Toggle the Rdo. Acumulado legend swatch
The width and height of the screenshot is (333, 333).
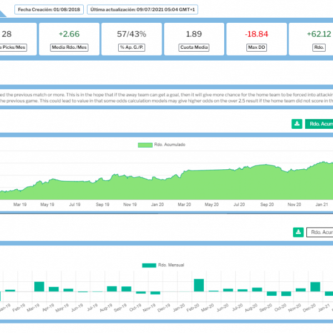(x=144, y=145)
